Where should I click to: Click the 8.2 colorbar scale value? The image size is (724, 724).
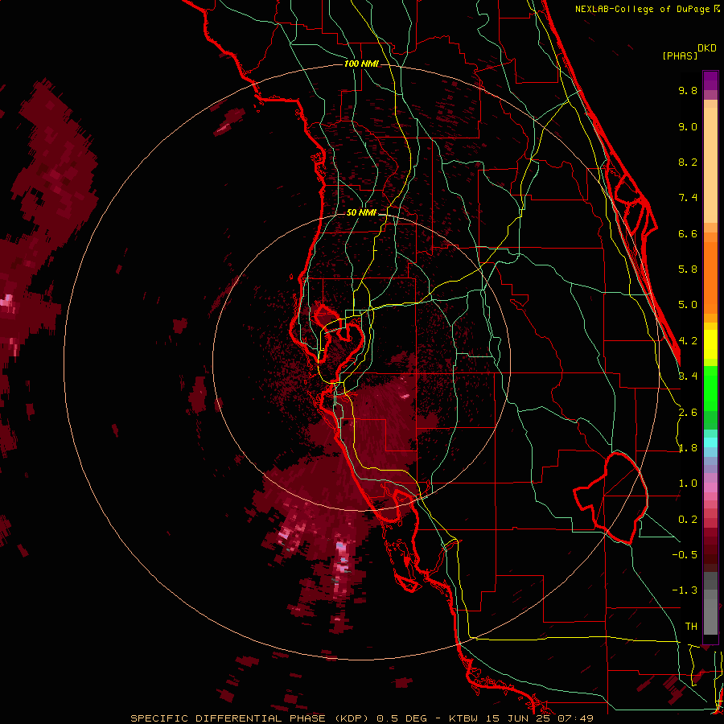pos(688,162)
